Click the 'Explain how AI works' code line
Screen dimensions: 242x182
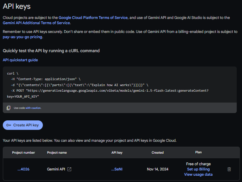(79, 85)
